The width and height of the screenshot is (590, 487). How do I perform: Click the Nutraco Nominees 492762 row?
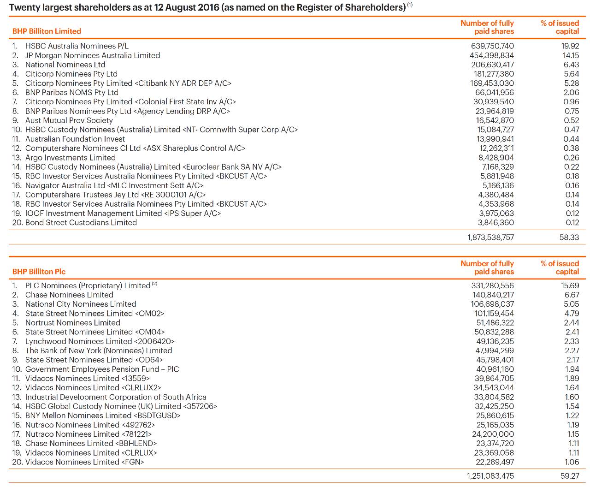pyautogui.click(x=90, y=425)
